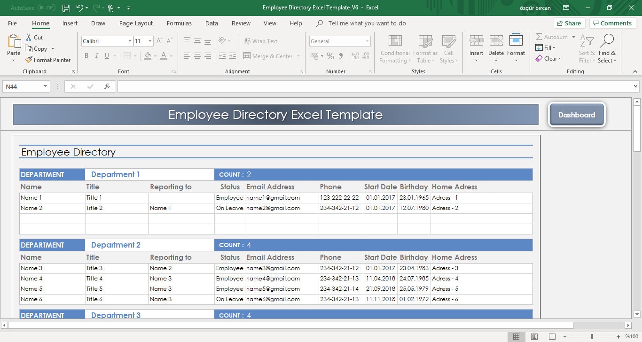Select the Format Painter tool

[48, 60]
